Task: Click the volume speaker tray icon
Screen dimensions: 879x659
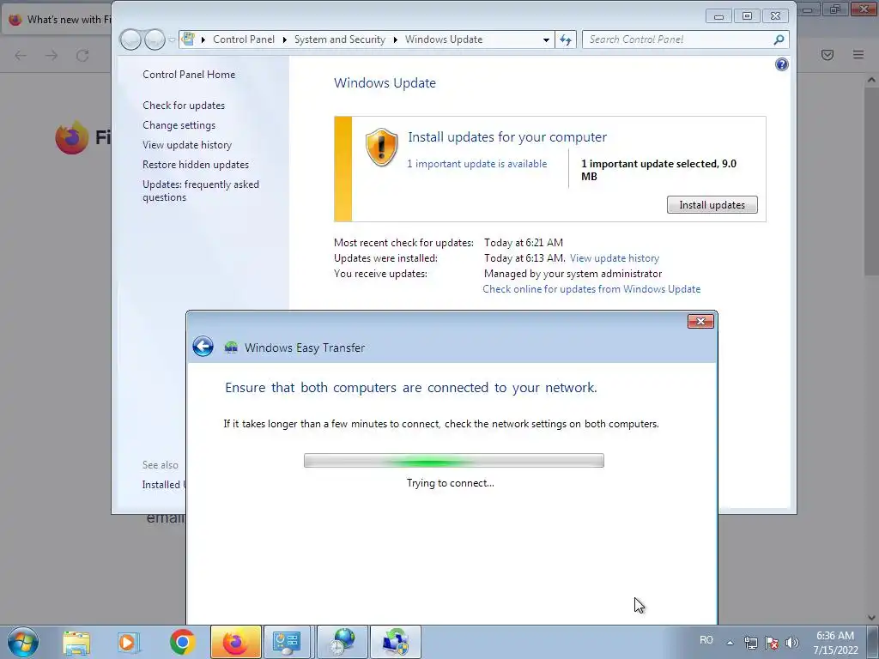Action: click(792, 642)
